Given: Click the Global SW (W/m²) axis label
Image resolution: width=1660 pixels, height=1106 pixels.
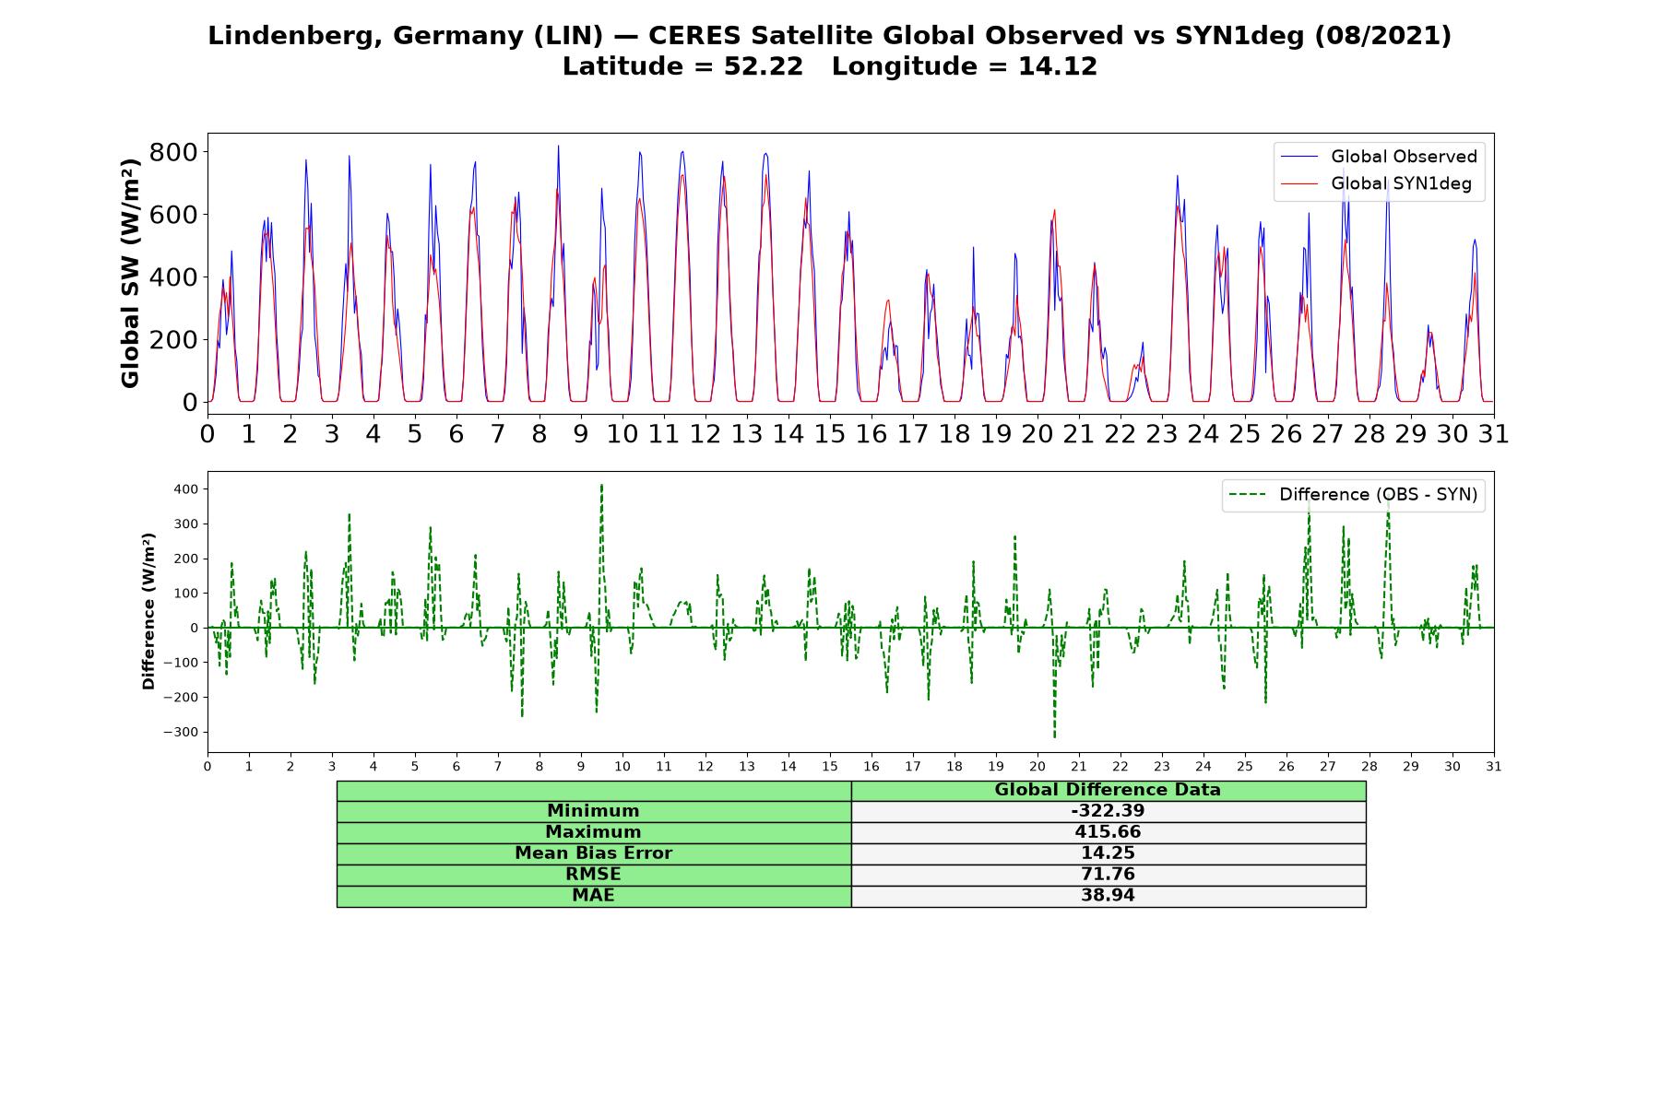Looking at the screenshot, I should click(130, 273).
